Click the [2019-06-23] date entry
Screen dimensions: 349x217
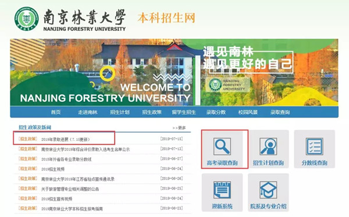click(x=172, y=208)
